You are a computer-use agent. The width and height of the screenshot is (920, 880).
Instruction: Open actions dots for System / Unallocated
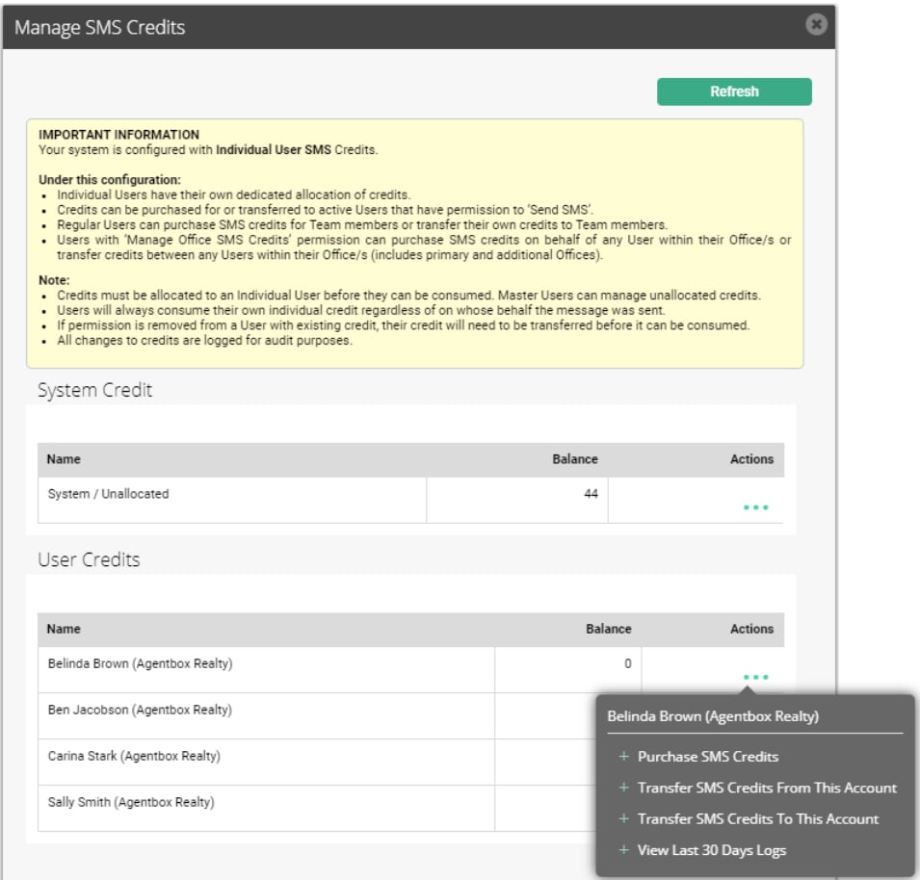tap(755, 507)
